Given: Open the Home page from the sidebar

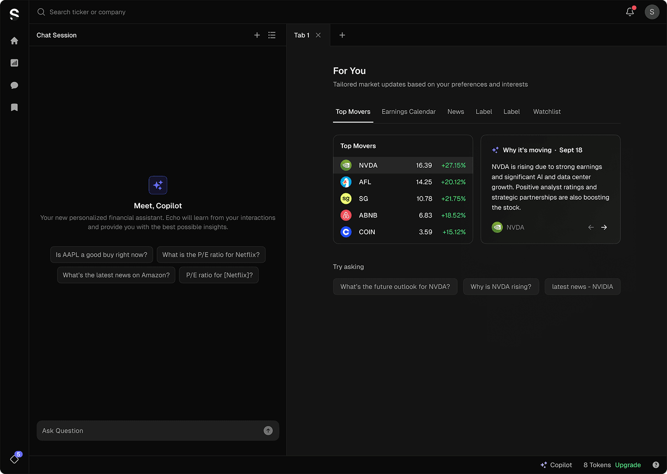Looking at the screenshot, I should click(14, 40).
